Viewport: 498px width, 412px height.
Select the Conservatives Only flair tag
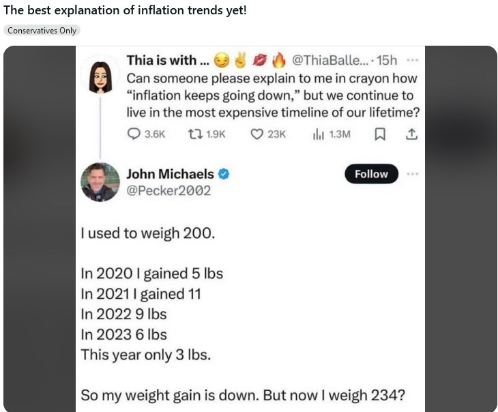(x=42, y=30)
